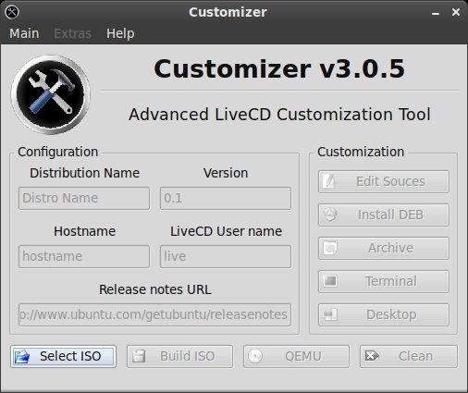Open the Main menu
The height and width of the screenshot is (393, 468).
tap(24, 33)
